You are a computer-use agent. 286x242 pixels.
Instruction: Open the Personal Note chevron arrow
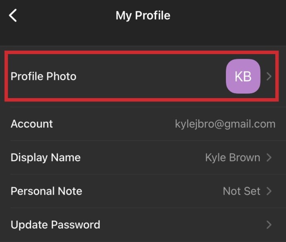(269, 191)
